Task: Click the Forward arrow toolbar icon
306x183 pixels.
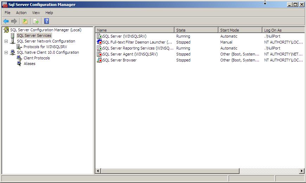Action: point(14,21)
